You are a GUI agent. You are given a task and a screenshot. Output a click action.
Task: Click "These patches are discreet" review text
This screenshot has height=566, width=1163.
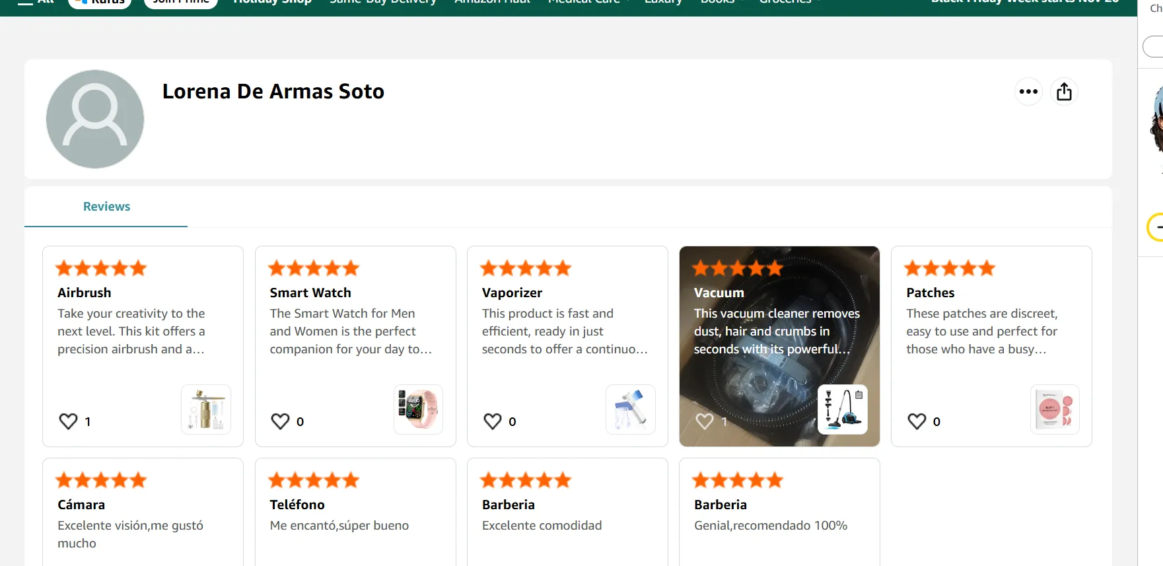[982, 331]
